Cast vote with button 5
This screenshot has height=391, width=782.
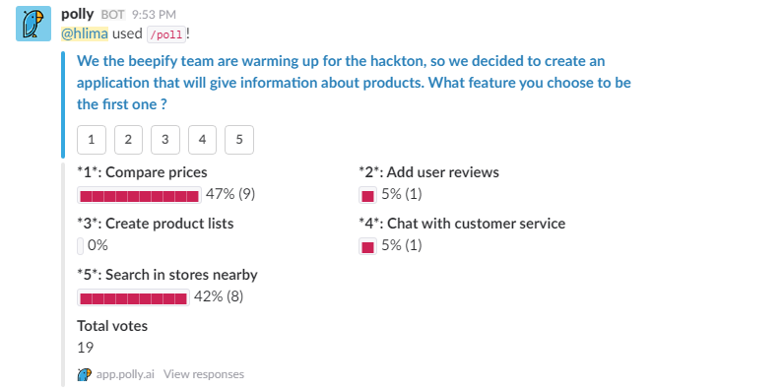point(239,140)
